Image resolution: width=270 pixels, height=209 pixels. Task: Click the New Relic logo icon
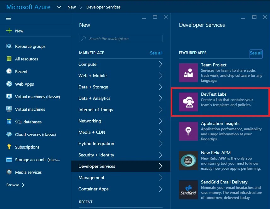click(x=188, y=161)
